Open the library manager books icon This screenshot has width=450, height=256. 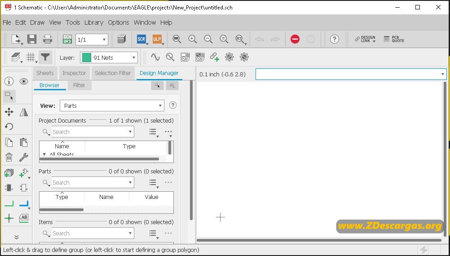pos(122,39)
